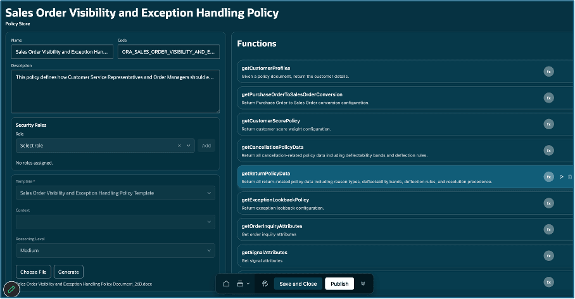Image resolution: width=575 pixels, height=299 pixels.
Task: Click the fx icon for getCustomerScorePolicy
Action: 548,124
